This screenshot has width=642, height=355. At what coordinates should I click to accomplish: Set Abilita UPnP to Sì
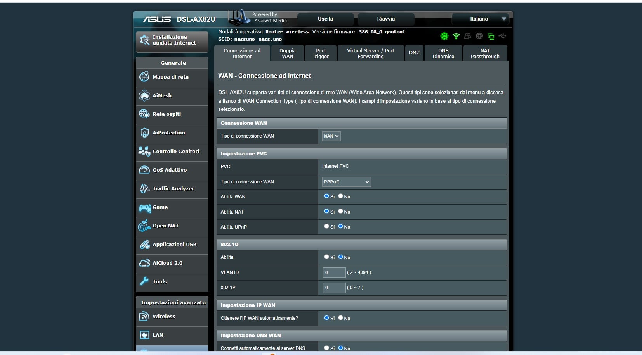coord(326,226)
